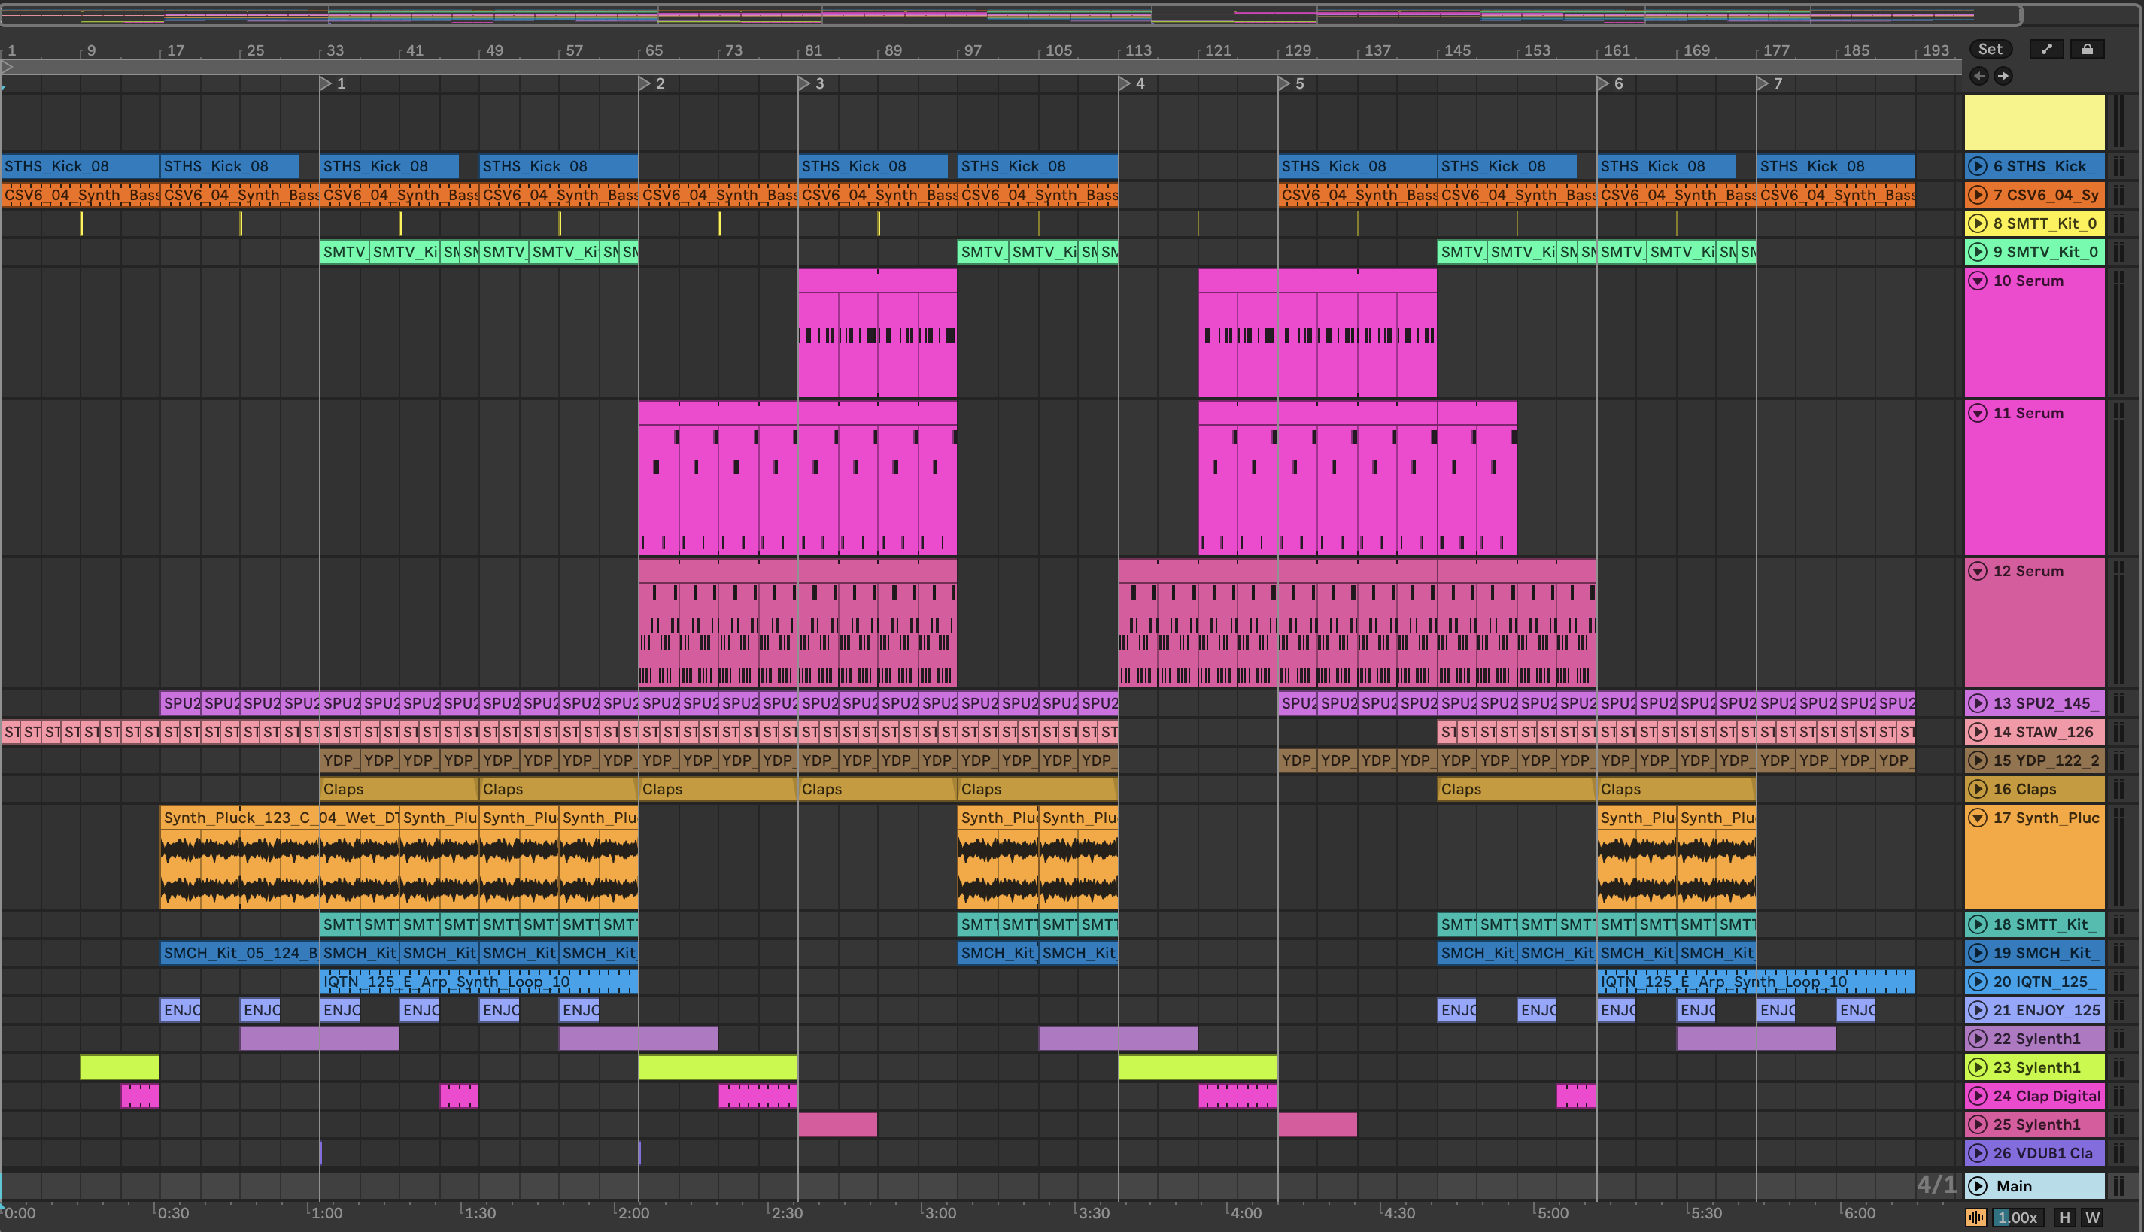Jump to next locator arrow
Viewport: 2144px width, 1232px height.
coord(2003,76)
